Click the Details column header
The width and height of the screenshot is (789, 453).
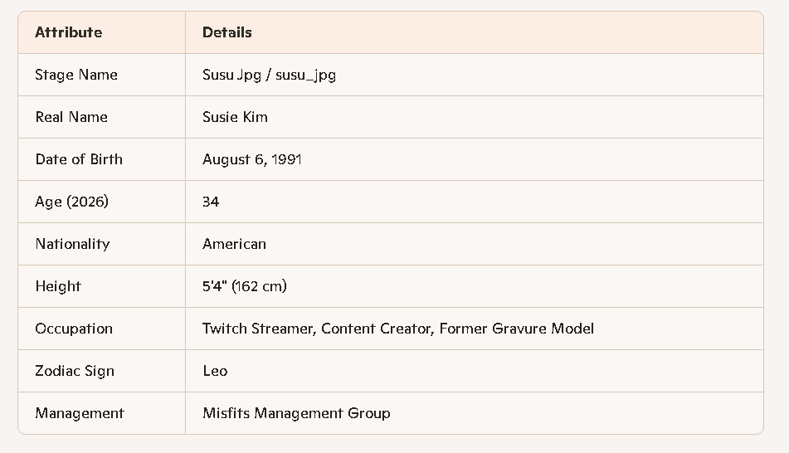click(x=227, y=32)
